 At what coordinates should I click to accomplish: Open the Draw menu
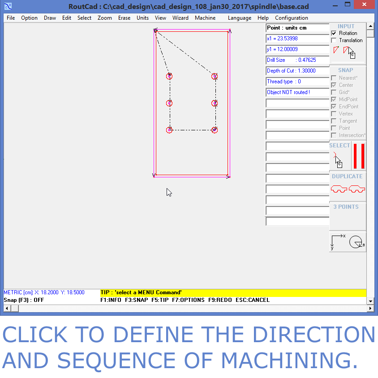coord(50,18)
